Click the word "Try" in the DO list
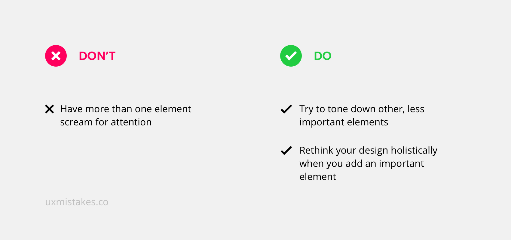This screenshot has width=511, height=240. [306, 109]
